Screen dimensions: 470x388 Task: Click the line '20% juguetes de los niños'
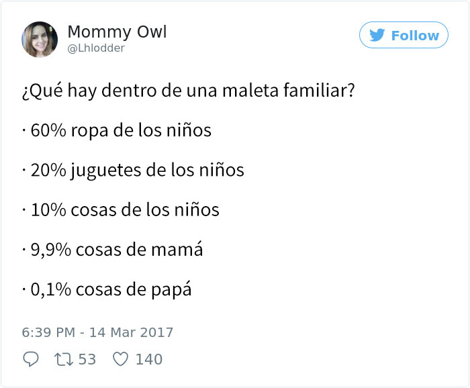click(x=137, y=171)
